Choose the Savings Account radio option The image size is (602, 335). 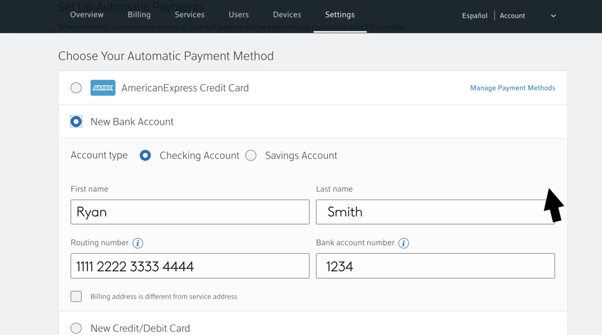[x=251, y=155]
